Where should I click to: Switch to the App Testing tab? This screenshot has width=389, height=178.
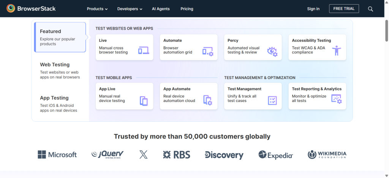pyautogui.click(x=60, y=104)
